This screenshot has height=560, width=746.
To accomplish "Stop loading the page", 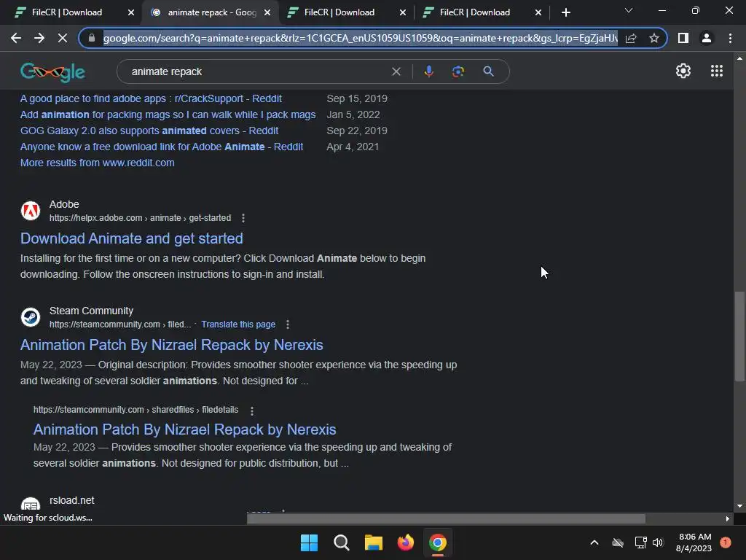I will (63, 38).
